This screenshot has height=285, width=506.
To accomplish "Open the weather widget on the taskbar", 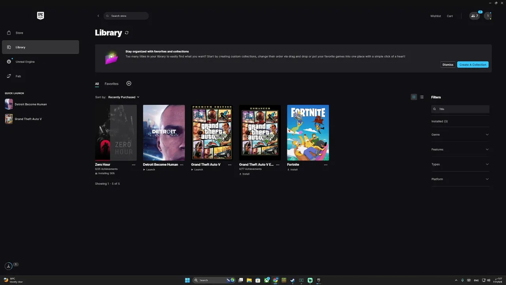I will click(x=13, y=280).
